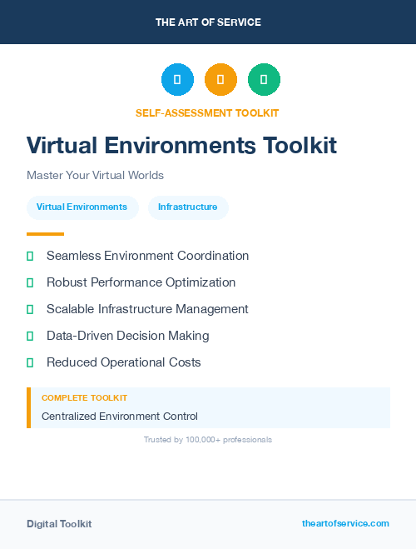This screenshot has width=416, height=549.
Task: Click Seamless Environment Coordination text
Action: pos(147,256)
